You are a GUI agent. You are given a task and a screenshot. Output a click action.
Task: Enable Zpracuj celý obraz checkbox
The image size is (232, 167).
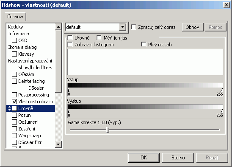tap(133, 27)
